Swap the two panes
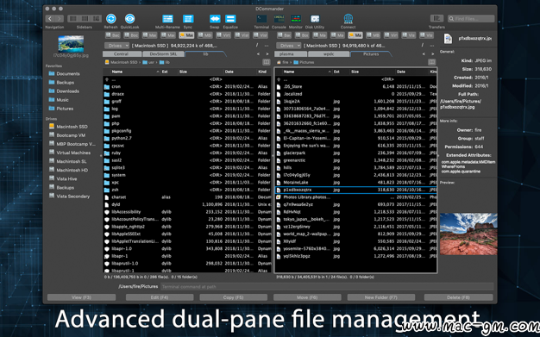The image size is (540, 337). (215, 19)
